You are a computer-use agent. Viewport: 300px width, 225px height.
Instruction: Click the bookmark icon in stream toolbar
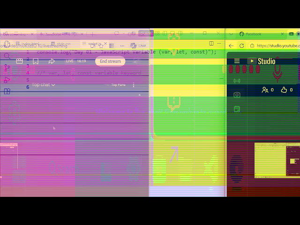click(x=36, y=61)
